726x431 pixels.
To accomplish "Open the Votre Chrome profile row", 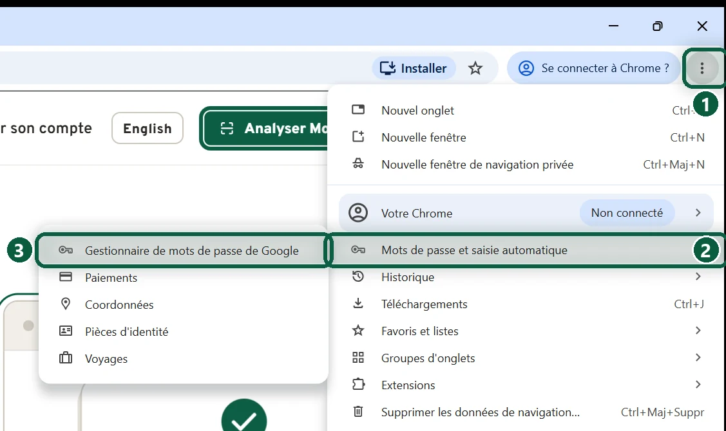I will (x=526, y=213).
